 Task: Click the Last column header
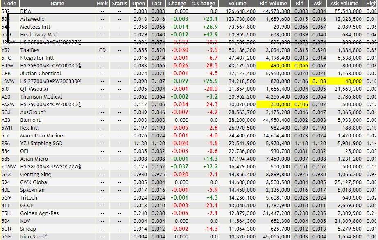(157, 4)
